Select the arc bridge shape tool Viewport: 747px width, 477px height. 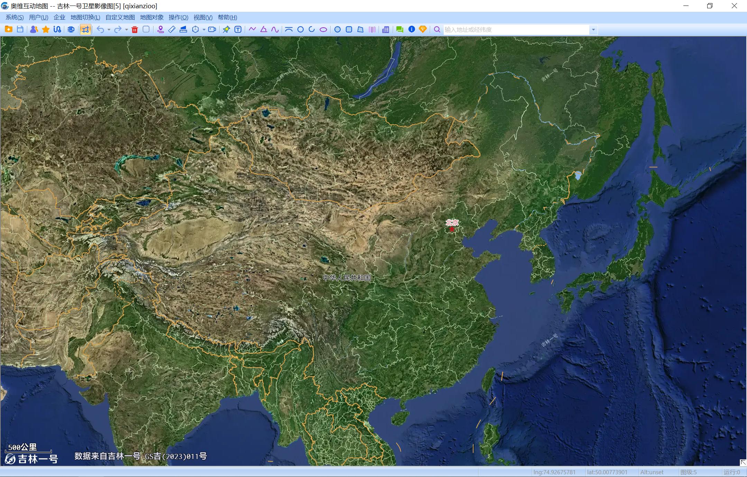(x=289, y=29)
